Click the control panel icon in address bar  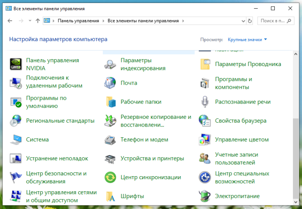47,20
